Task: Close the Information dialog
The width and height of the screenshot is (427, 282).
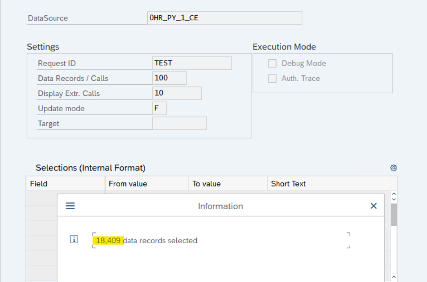Action: pyautogui.click(x=373, y=206)
